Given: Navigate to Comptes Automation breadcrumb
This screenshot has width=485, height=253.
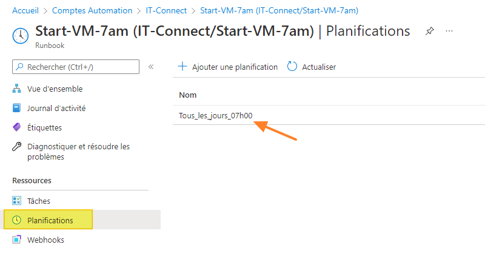Looking at the screenshot, I should click(x=92, y=10).
